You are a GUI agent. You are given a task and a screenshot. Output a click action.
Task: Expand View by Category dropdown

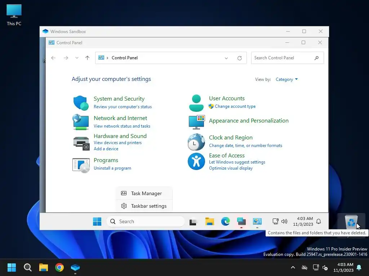click(286, 79)
